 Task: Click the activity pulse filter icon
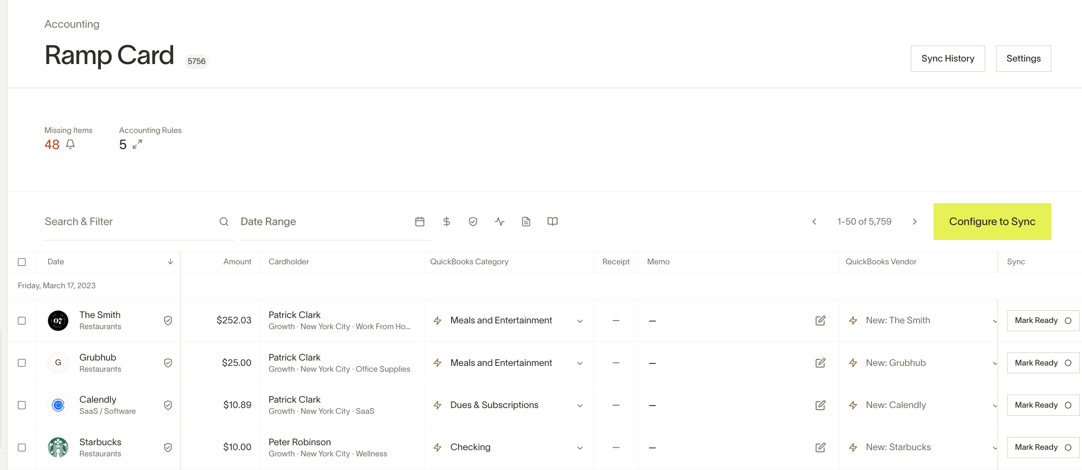point(499,221)
